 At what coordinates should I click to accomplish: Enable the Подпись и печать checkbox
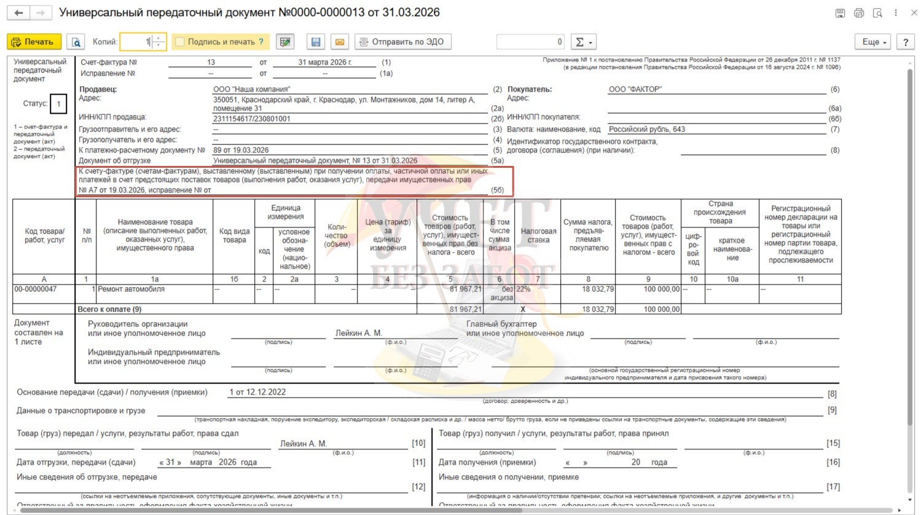point(180,42)
